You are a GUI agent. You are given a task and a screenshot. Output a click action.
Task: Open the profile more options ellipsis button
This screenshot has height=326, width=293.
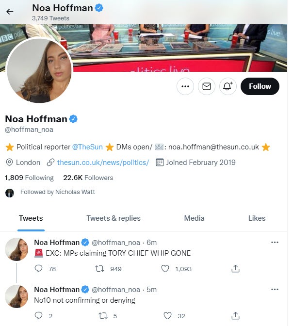pyautogui.click(x=185, y=86)
